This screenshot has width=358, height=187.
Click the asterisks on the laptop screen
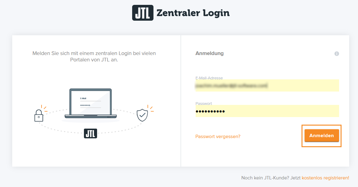pos(85,105)
